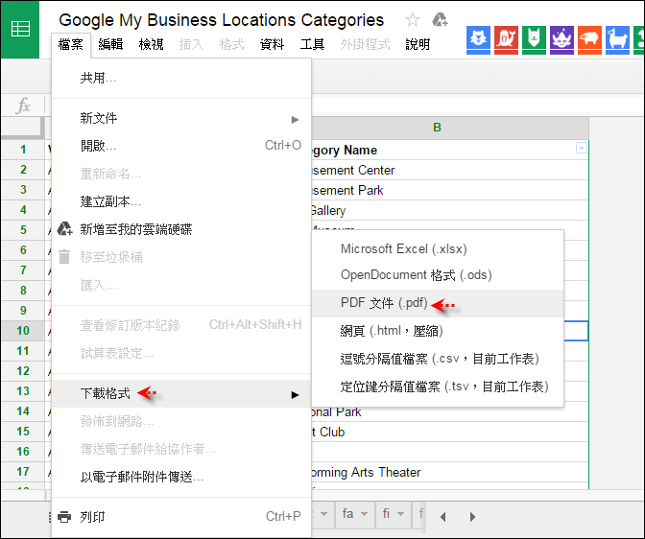This screenshot has width=645, height=539.
Task: Download as 逗號分隔值檔案 (.csv)
Action: tap(438, 359)
